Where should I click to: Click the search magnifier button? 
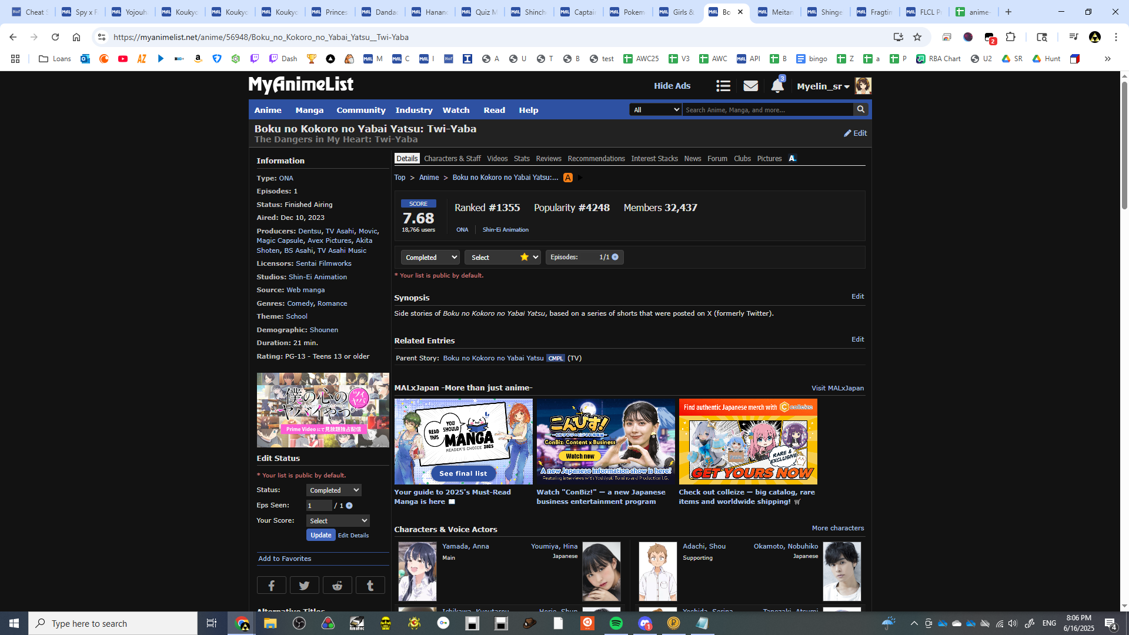(861, 109)
